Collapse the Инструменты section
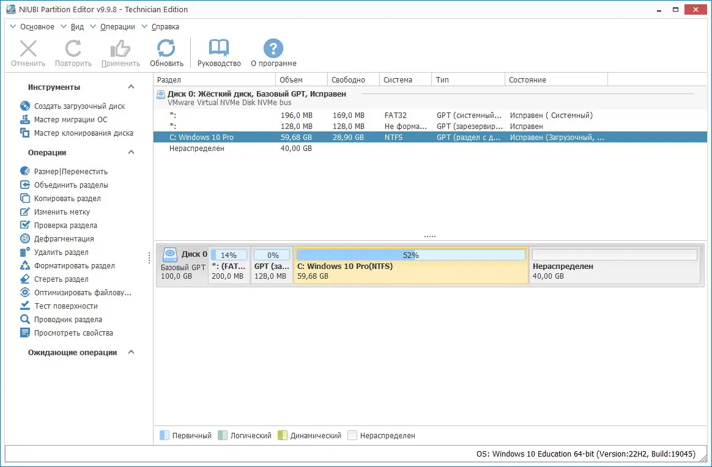 (x=130, y=87)
